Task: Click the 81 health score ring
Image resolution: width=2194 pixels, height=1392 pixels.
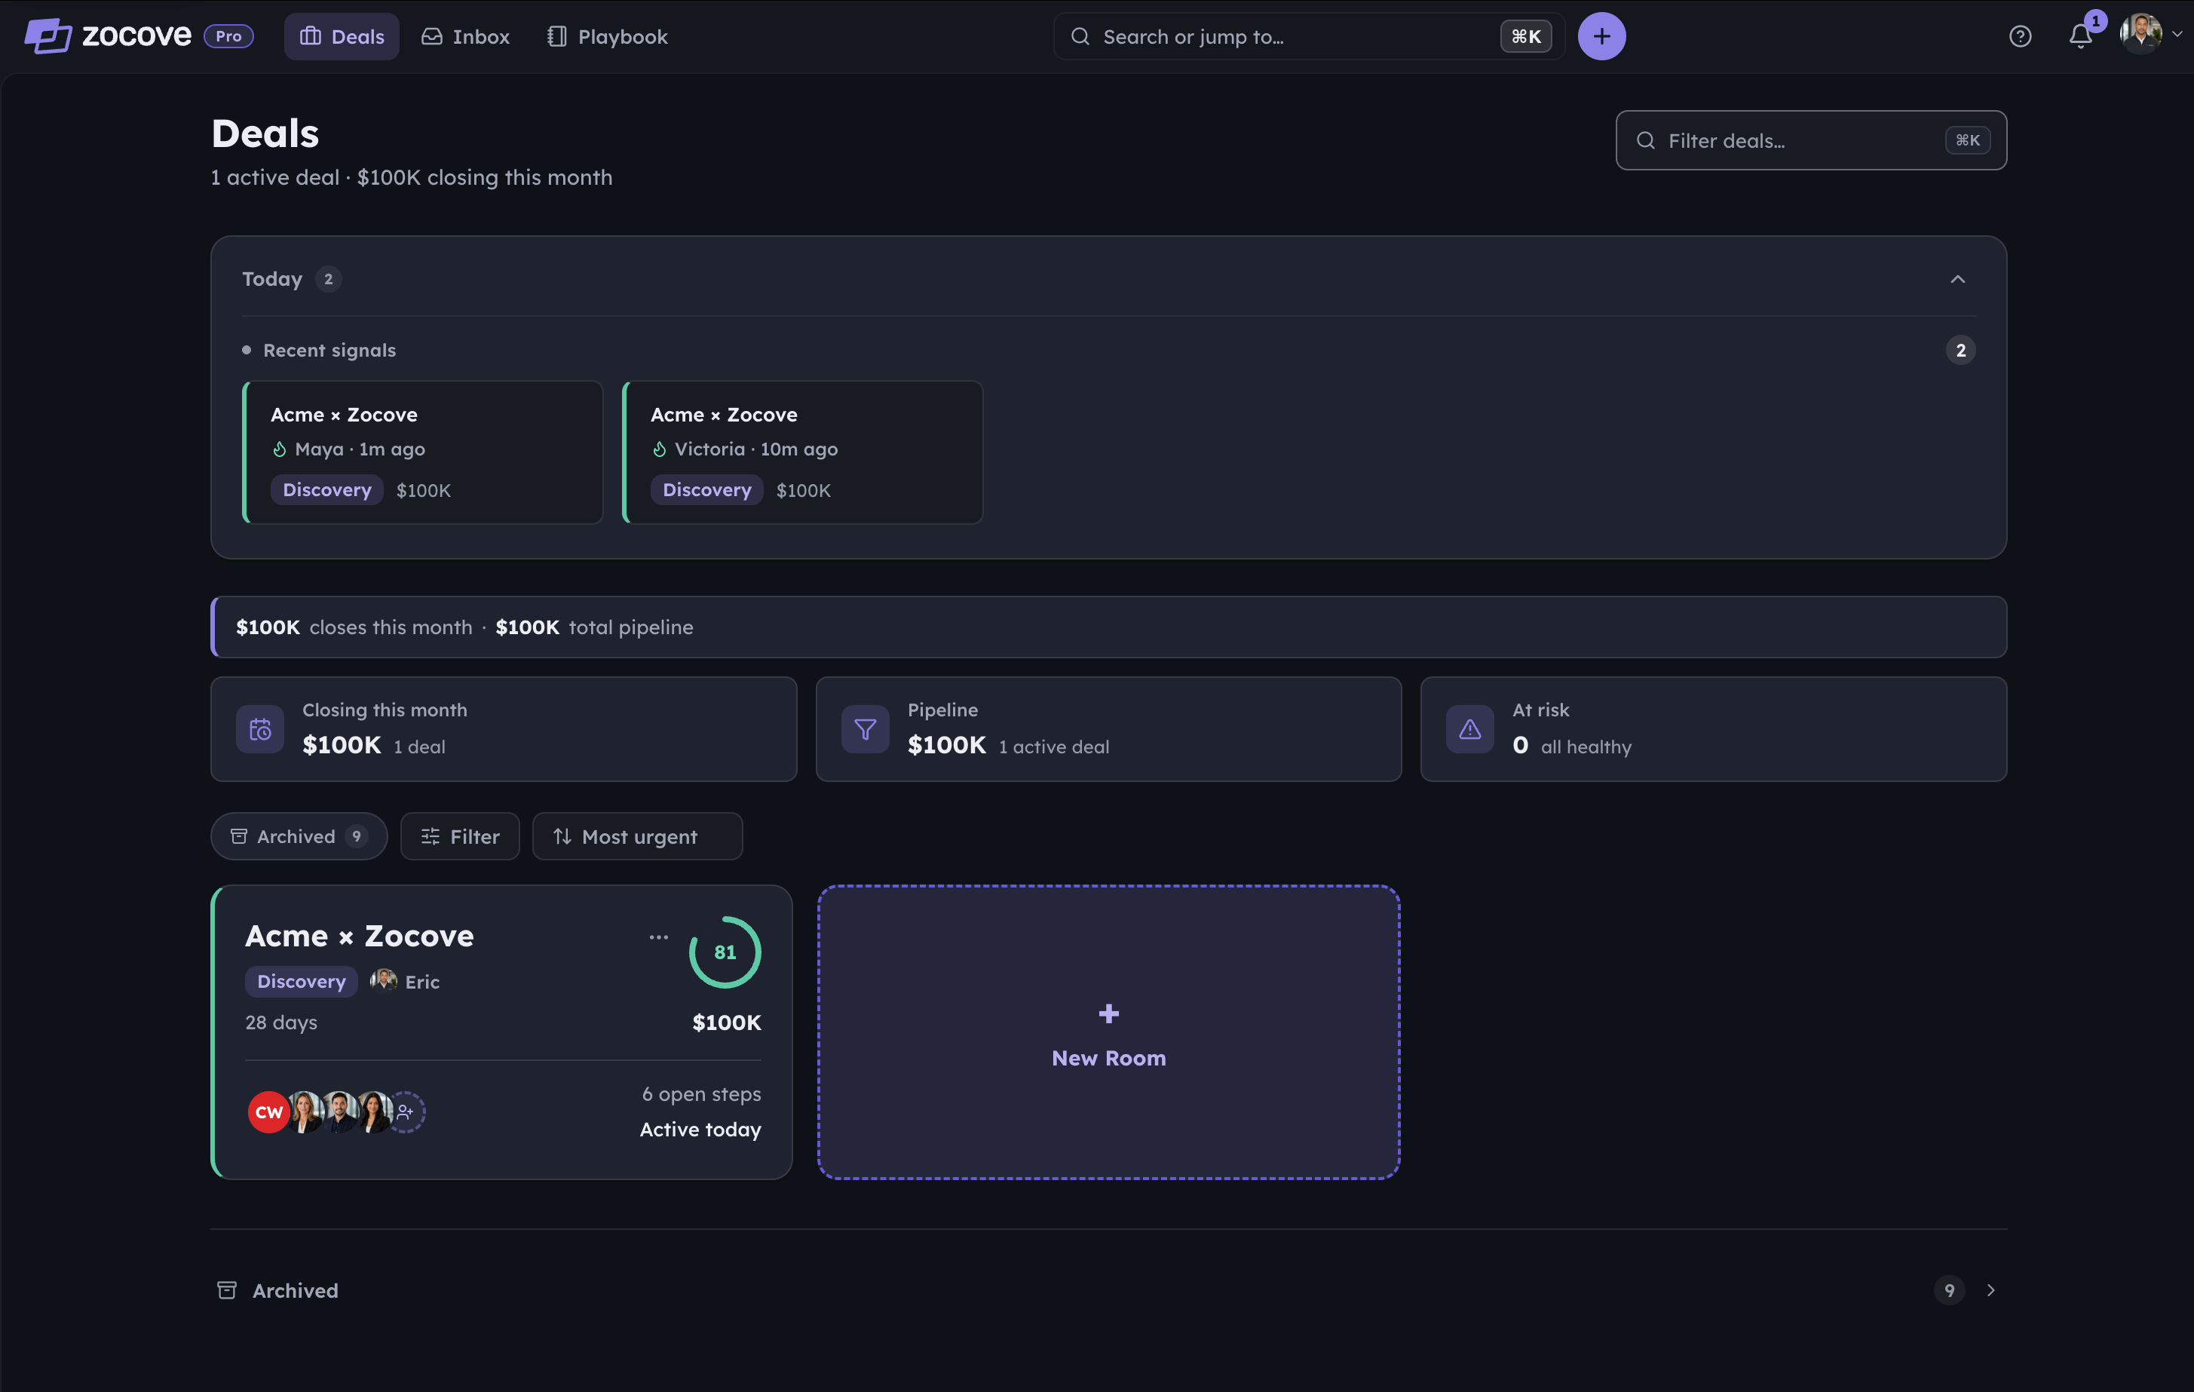Action: pos(725,952)
